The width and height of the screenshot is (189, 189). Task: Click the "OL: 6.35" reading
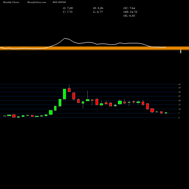(x=129, y=16)
